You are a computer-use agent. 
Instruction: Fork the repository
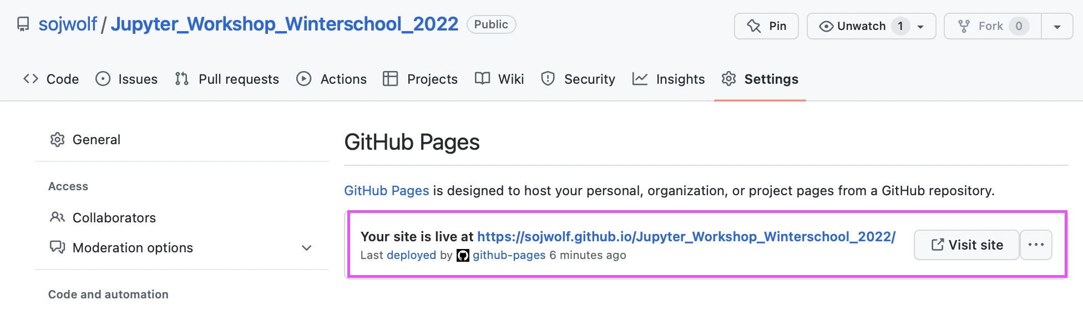click(993, 26)
